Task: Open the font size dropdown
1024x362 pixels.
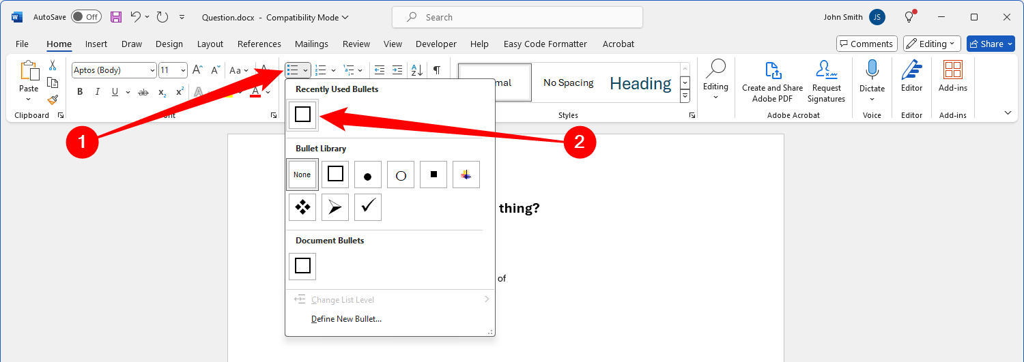Action: tap(183, 70)
